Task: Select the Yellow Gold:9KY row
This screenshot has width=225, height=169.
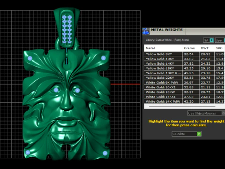Action: click(184, 54)
